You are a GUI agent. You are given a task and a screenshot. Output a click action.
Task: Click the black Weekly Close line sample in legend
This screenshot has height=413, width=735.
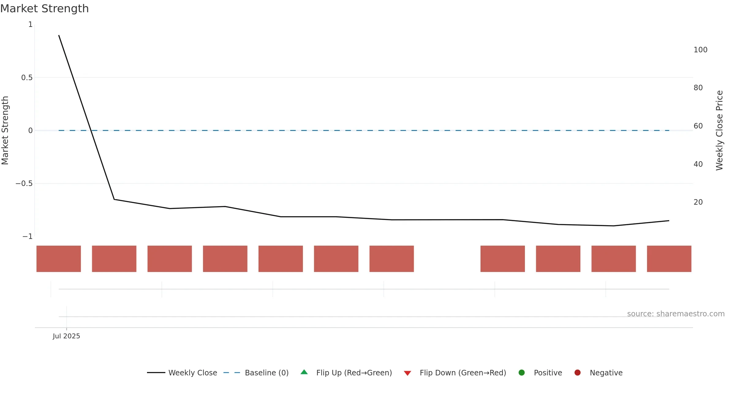(x=156, y=373)
